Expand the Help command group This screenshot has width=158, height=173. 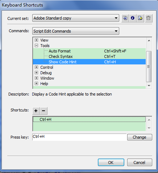36,83
